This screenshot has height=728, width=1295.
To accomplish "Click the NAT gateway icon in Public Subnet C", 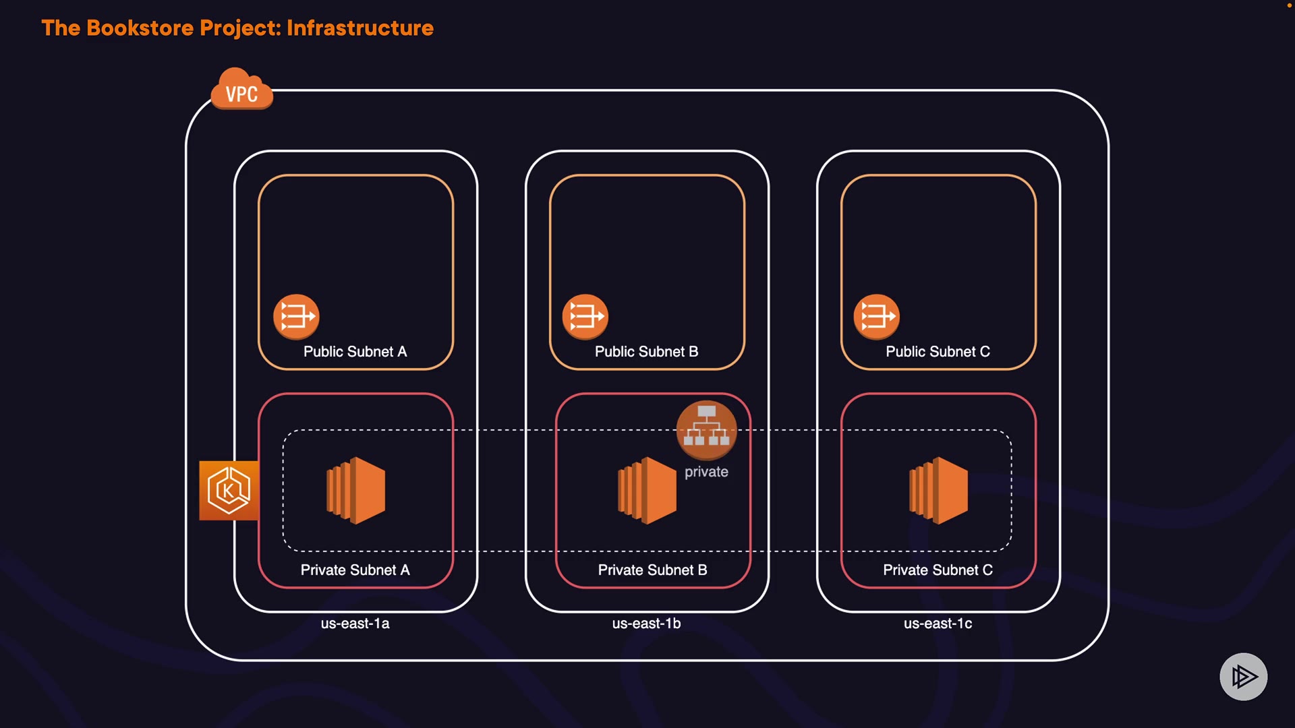I will (x=876, y=316).
